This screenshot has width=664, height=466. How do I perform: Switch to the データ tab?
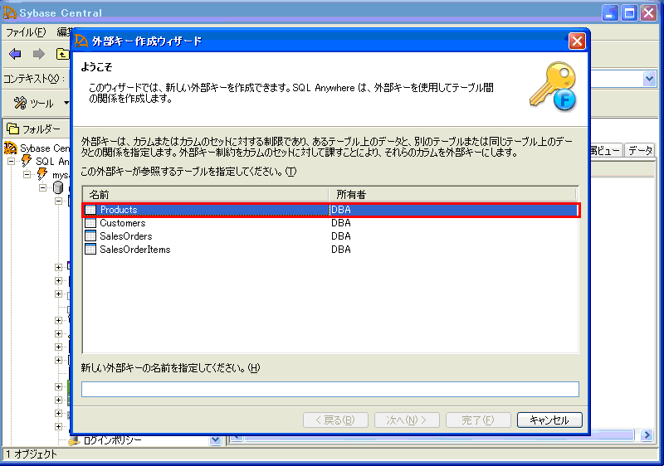(640, 150)
